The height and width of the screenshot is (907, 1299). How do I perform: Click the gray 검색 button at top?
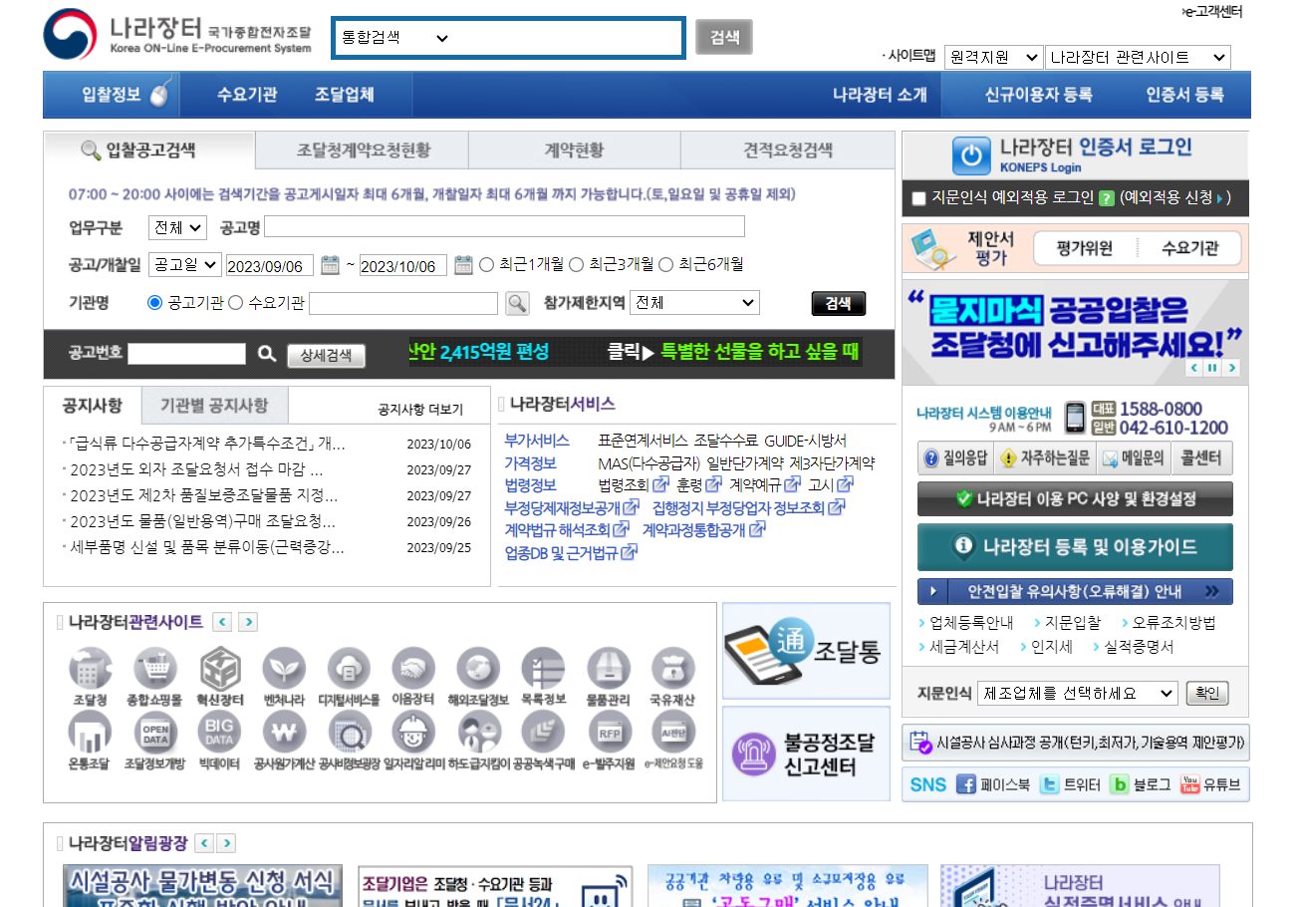click(724, 37)
